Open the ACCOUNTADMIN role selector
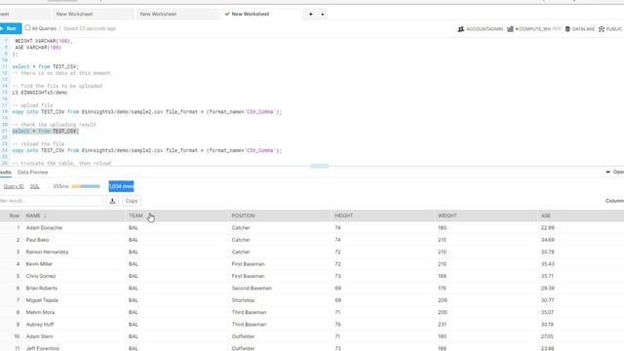 pyautogui.click(x=481, y=29)
